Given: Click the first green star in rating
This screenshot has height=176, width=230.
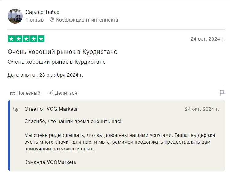Looking at the screenshot, I should point(11,39).
